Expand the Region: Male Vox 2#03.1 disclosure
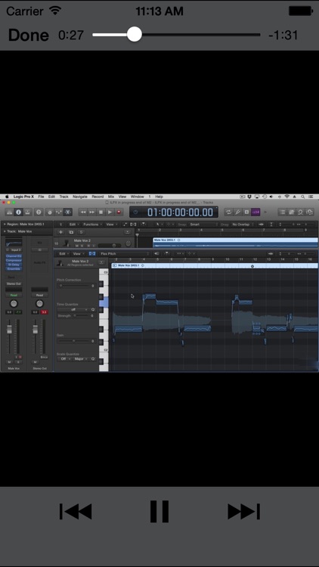 [x=5, y=225]
